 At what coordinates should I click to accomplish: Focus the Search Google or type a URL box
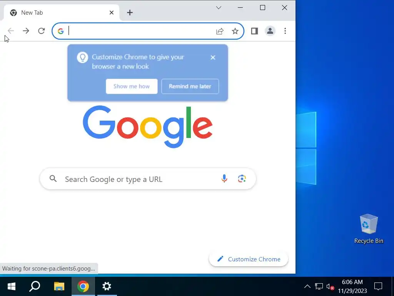coord(148,179)
